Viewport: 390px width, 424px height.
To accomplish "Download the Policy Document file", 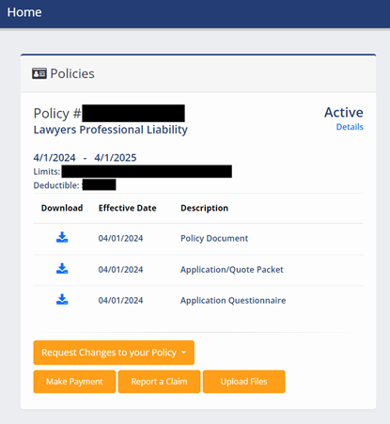I will (62, 238).
